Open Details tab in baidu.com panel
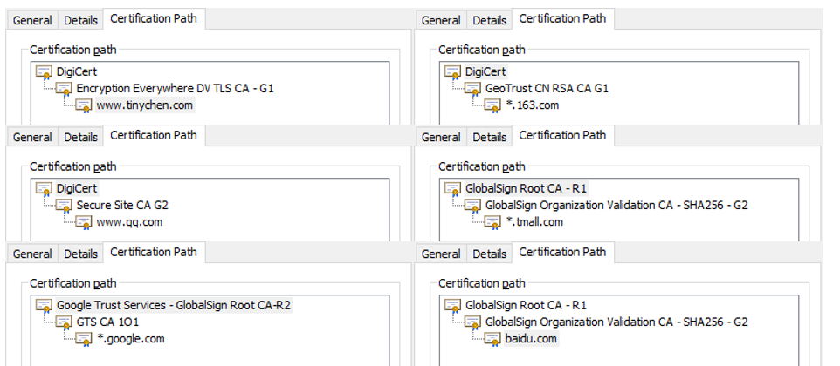This screenshot has width=840, height=366. 490,254
